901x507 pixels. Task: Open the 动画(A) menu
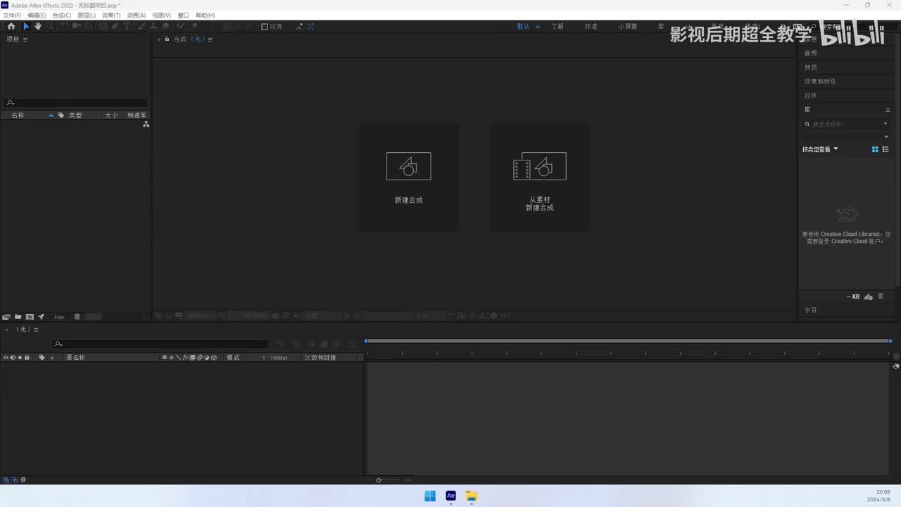click(x=137, y=15)
